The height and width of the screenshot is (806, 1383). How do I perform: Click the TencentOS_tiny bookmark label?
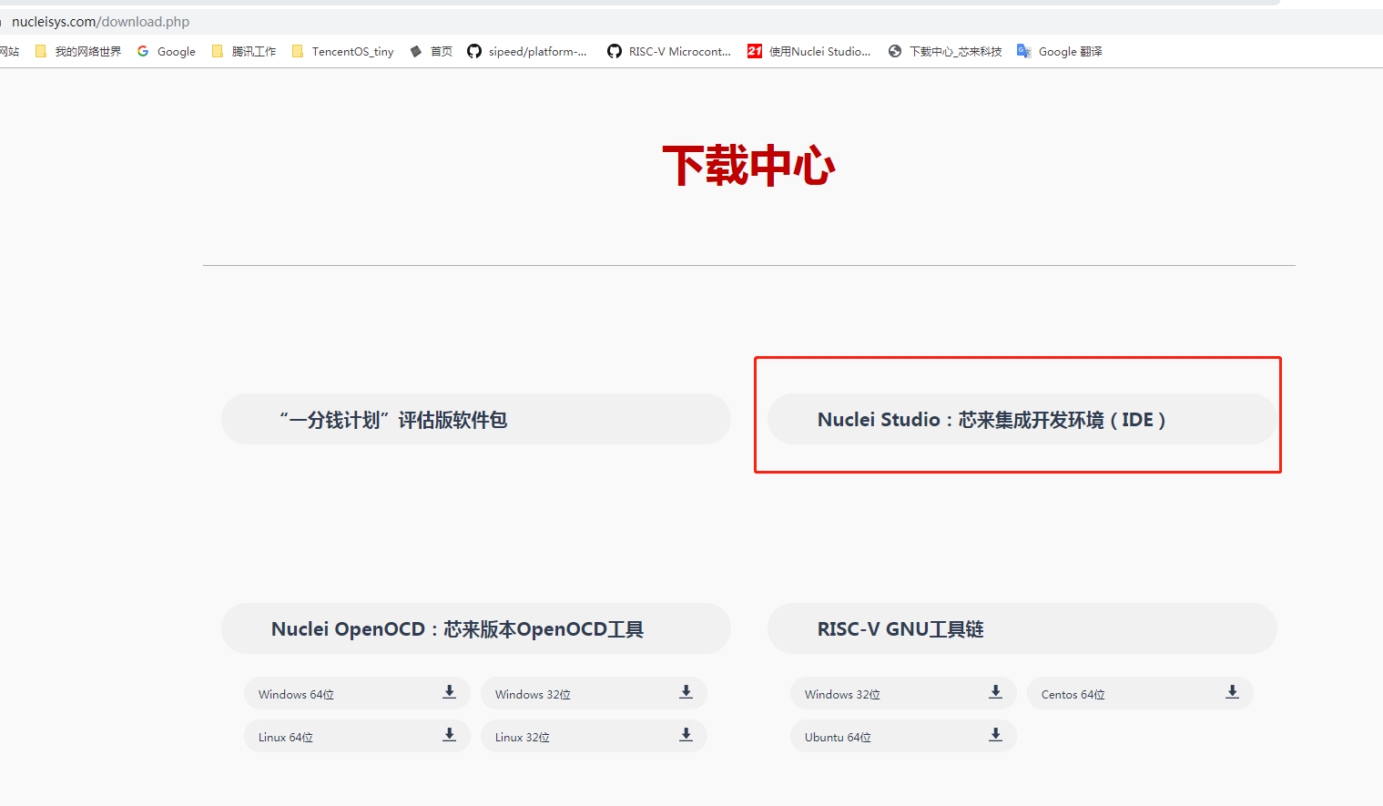tap(352, 52)
